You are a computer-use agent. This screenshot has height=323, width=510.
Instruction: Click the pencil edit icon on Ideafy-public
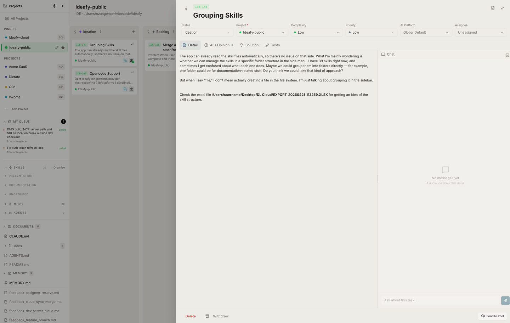tap(57, 47)
